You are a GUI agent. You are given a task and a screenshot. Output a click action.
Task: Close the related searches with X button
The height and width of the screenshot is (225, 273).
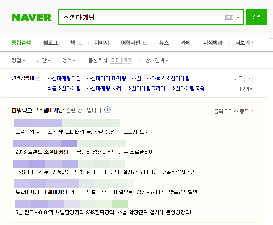coord(249,78)
